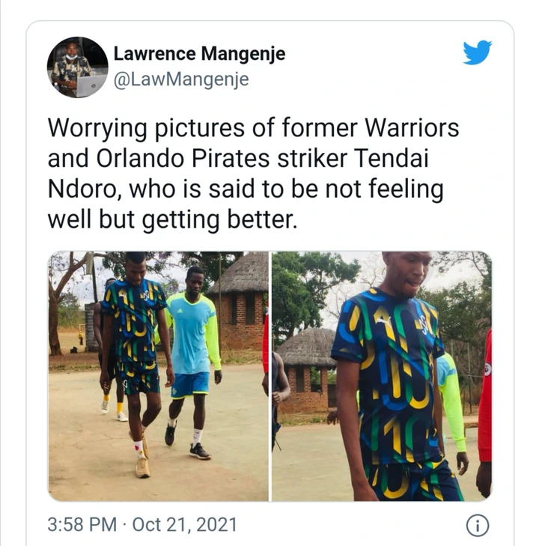
Task: Open the @LawMangenje handle link
Action: point(181,79)
